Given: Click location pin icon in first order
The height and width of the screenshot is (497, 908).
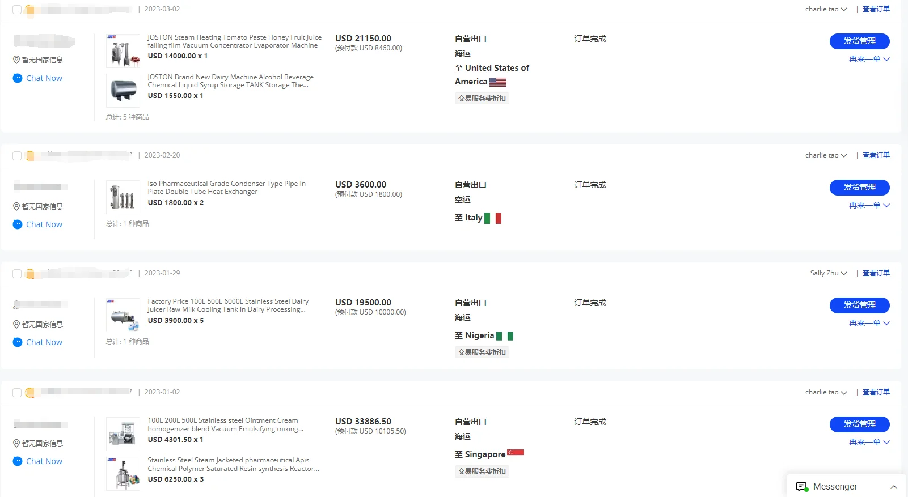Looking at the screenshot, I should click(16, 60).
